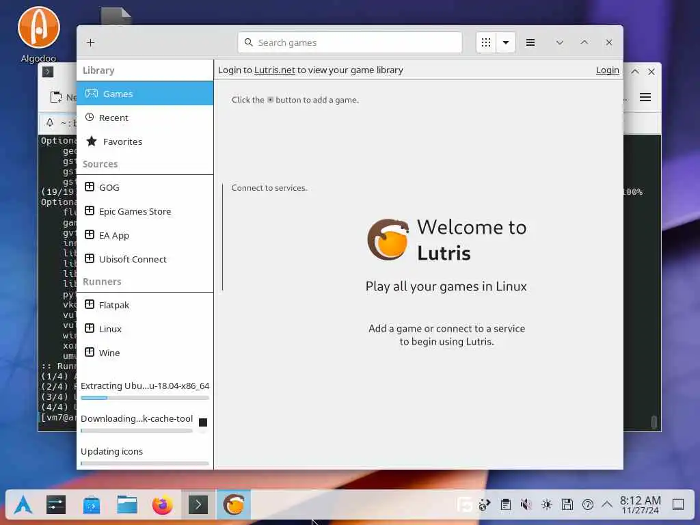This screenshot has height=525, width=700.
Task: Click the icon beside Wine
Action: pyautogui.click(x=90, y=352)
